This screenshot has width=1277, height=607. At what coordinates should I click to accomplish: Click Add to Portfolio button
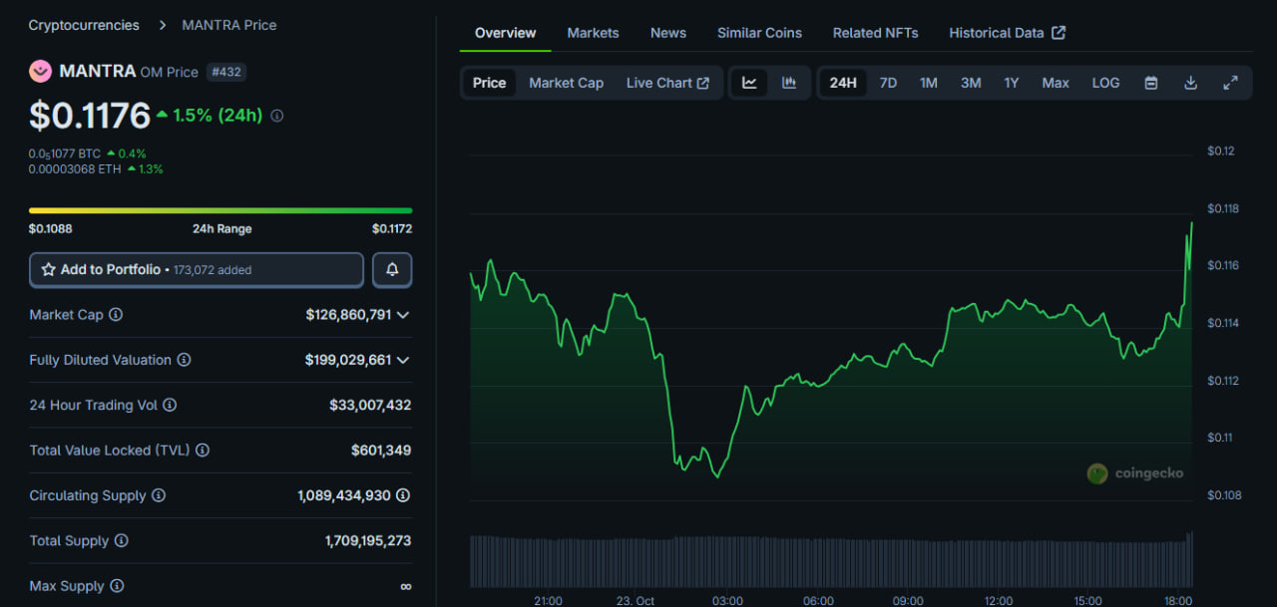pos(197,270)
